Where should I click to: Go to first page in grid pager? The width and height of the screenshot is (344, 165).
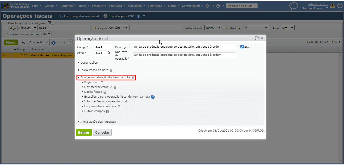point(60,43)
